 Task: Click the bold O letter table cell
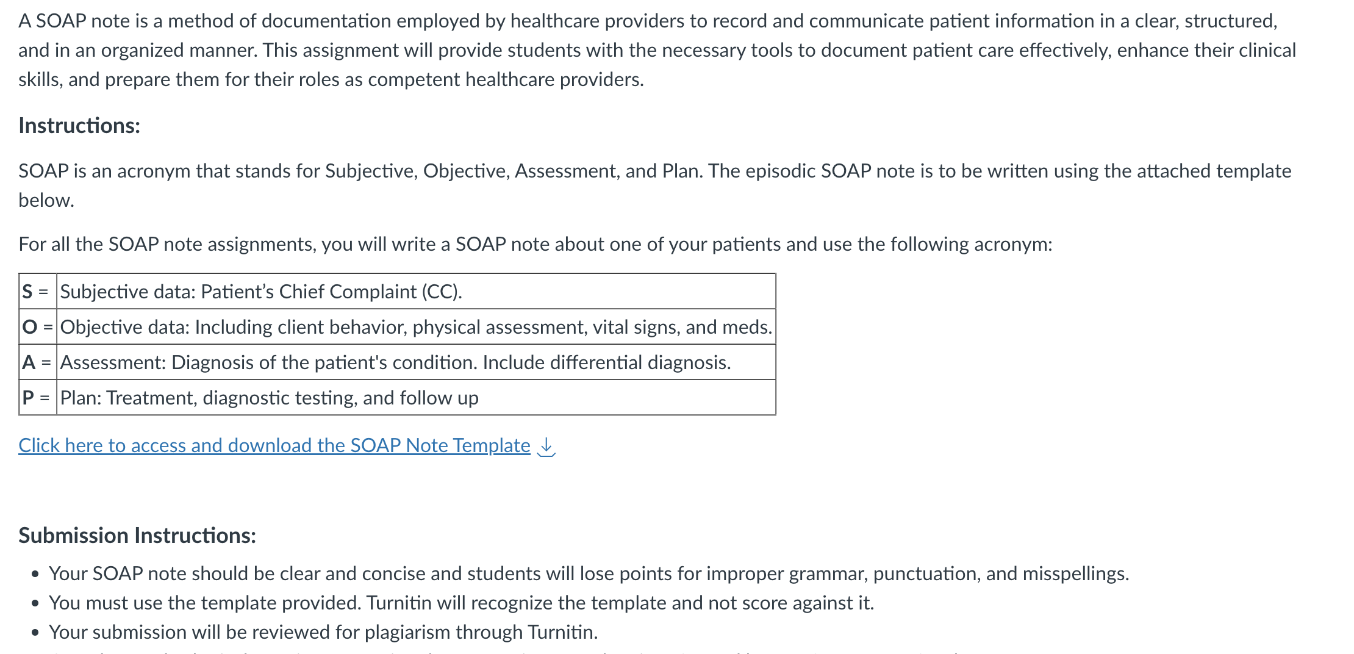click(38, 327)
